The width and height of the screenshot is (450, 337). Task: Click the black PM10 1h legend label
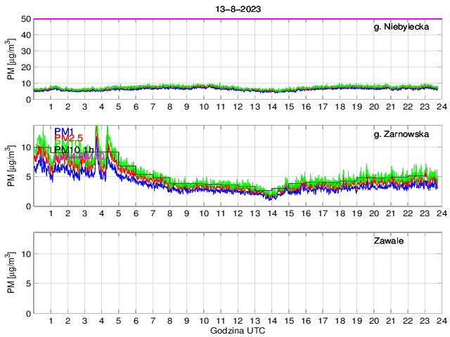click(73, 150)
